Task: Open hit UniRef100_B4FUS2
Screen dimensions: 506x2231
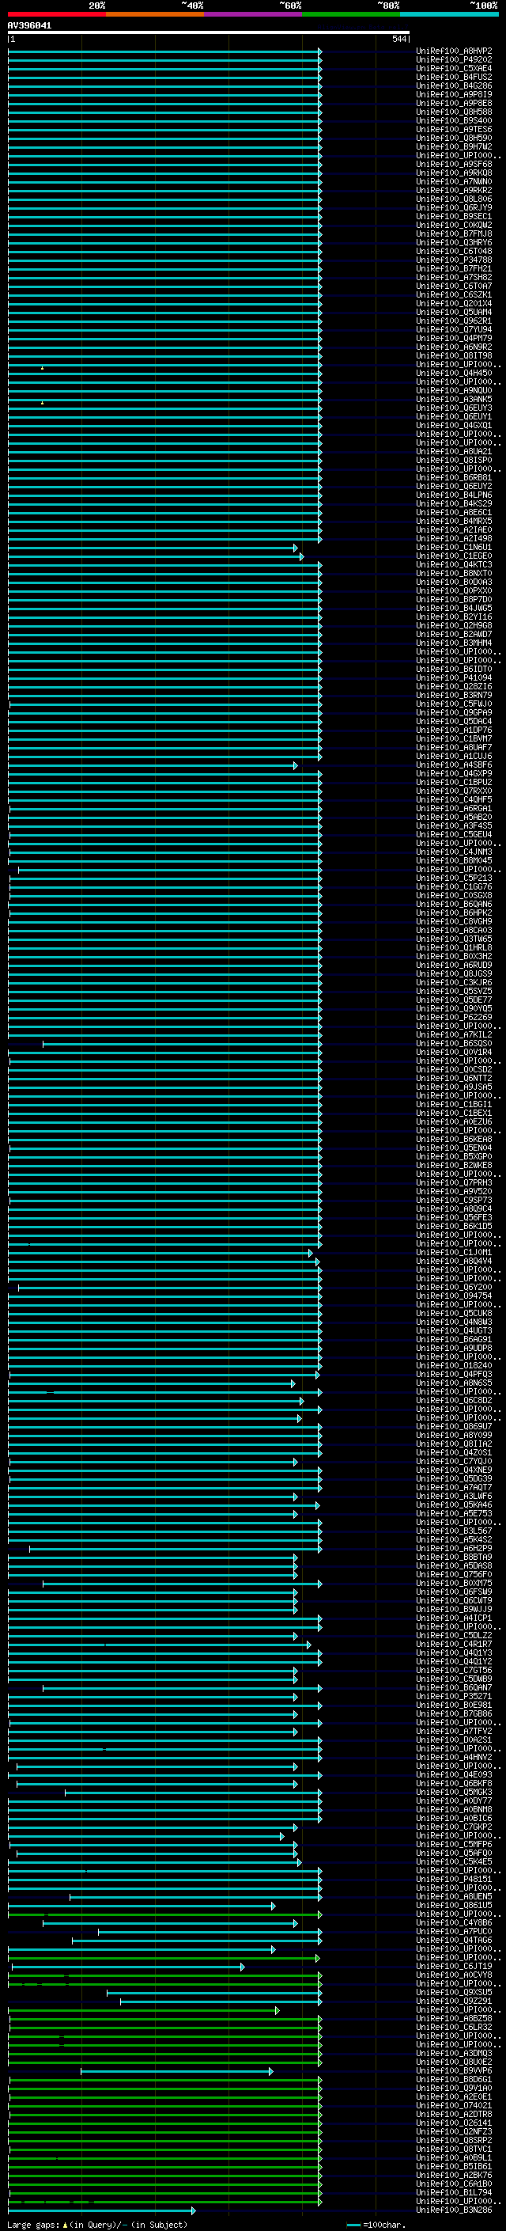Action: click(x=454, y=77)
